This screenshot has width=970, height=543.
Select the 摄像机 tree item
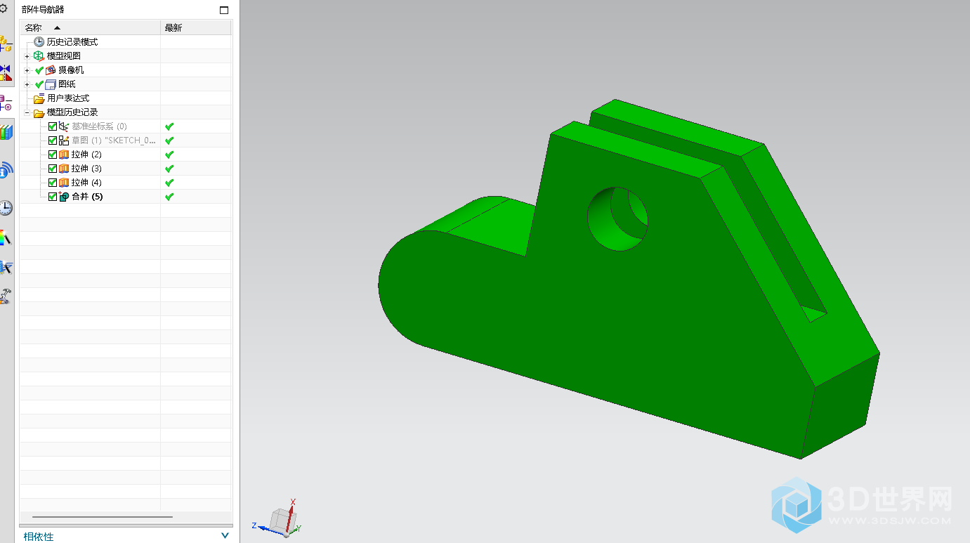[71, 70]
